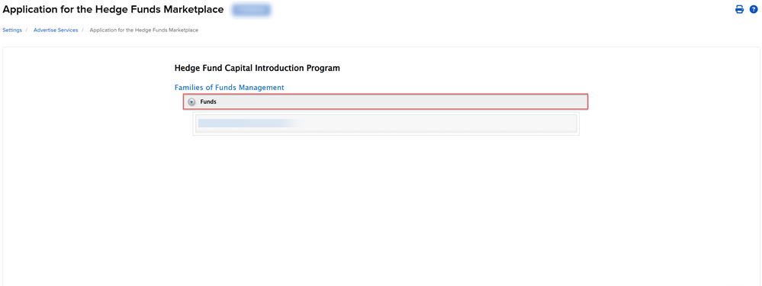Click the first breadcrumb slash separator after Settings
The image size is (762, 286).
pyautogui.click(x=27, y=30)
